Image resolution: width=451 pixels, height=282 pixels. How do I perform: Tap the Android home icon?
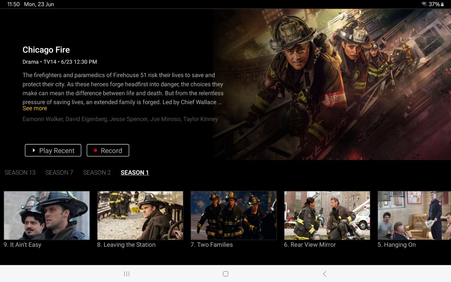click(x=226, y=274)
